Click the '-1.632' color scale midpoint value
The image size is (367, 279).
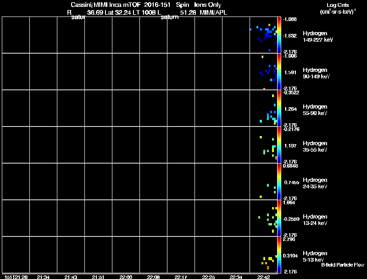pyautogui.click(x=290, y=36)
